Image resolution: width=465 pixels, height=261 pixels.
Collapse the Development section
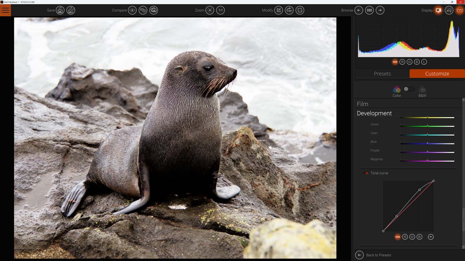pos(374,113)
